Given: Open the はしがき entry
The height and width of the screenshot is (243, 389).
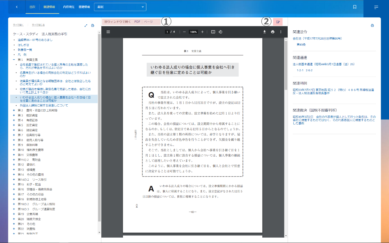Looking at the screenshot, I should point(23,45).
